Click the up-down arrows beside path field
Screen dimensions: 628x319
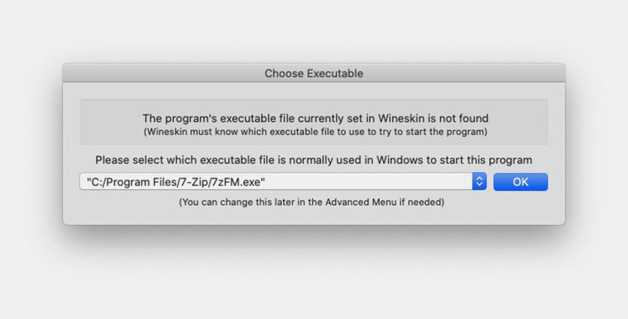(x=479, y=182)
